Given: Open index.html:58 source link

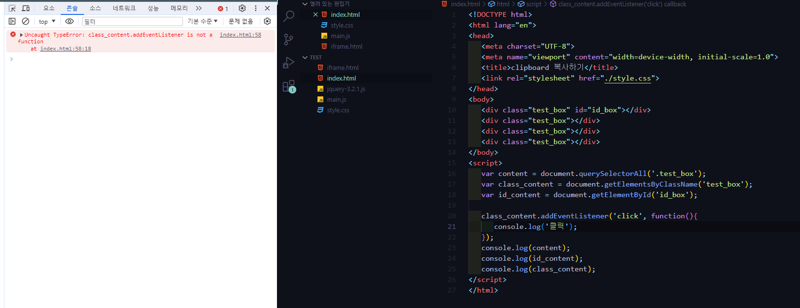Looking at the screenshot, I should (x=240, y=35).
